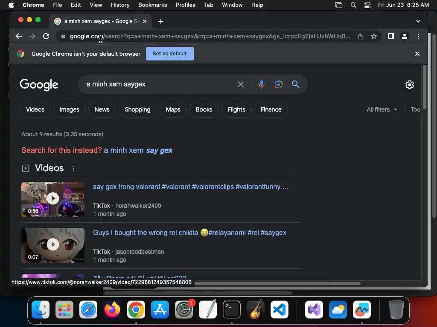Filter results by Maps

pyautogui.click(x=173, y=109)
